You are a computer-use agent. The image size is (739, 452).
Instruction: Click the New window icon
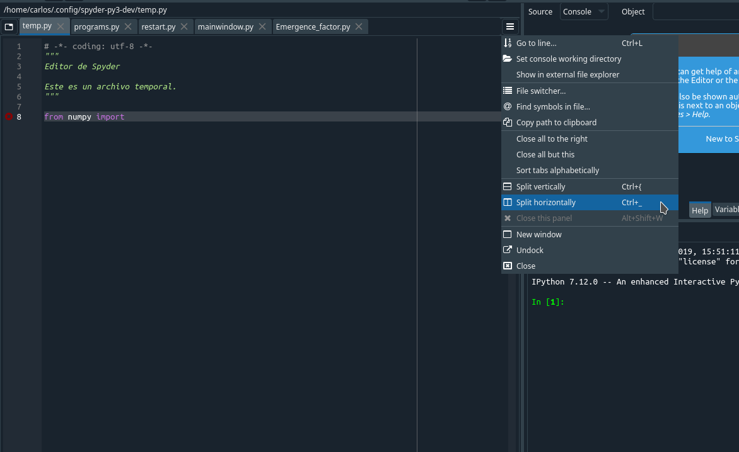[x=508, y=234]
